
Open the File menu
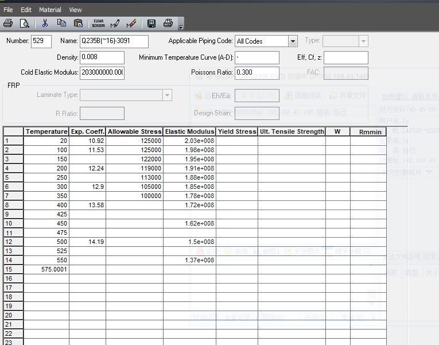[x=8, y=10]
